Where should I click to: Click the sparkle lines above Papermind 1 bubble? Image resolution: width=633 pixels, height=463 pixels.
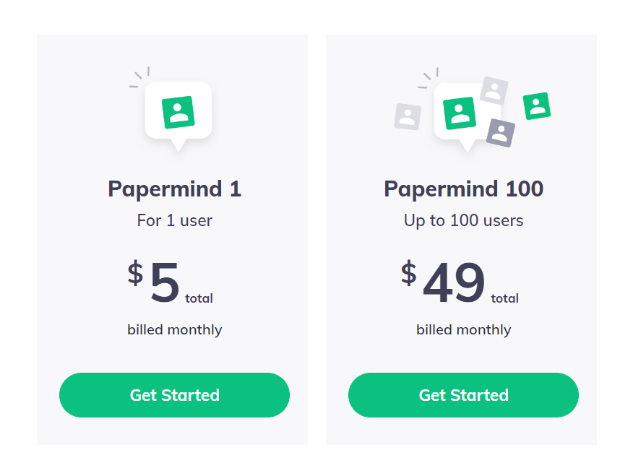click(x=139, y=77)
